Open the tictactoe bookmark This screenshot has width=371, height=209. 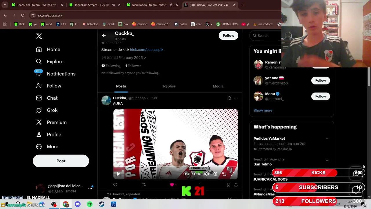click(x=90, y=24)
